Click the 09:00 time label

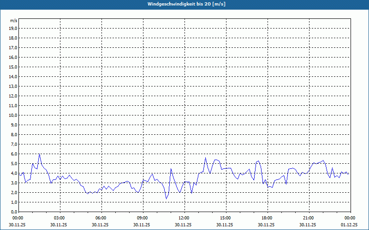tap(143, 218)
